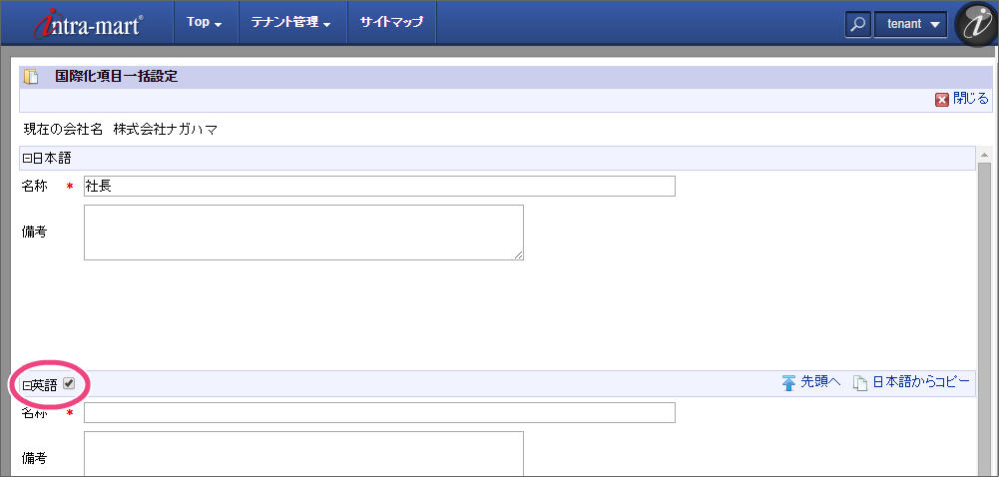Open the Top menu
This screenshot has height=477, width=999.
coord(204,22)
